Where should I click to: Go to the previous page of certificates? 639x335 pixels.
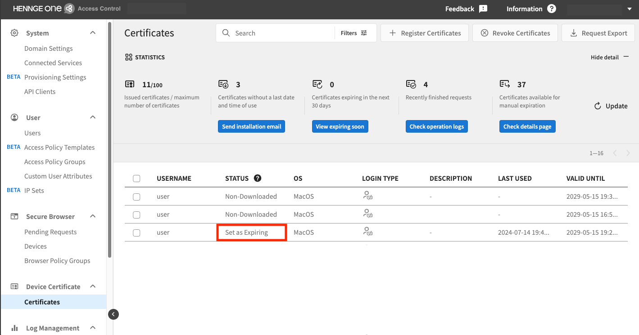pos(615,153)
